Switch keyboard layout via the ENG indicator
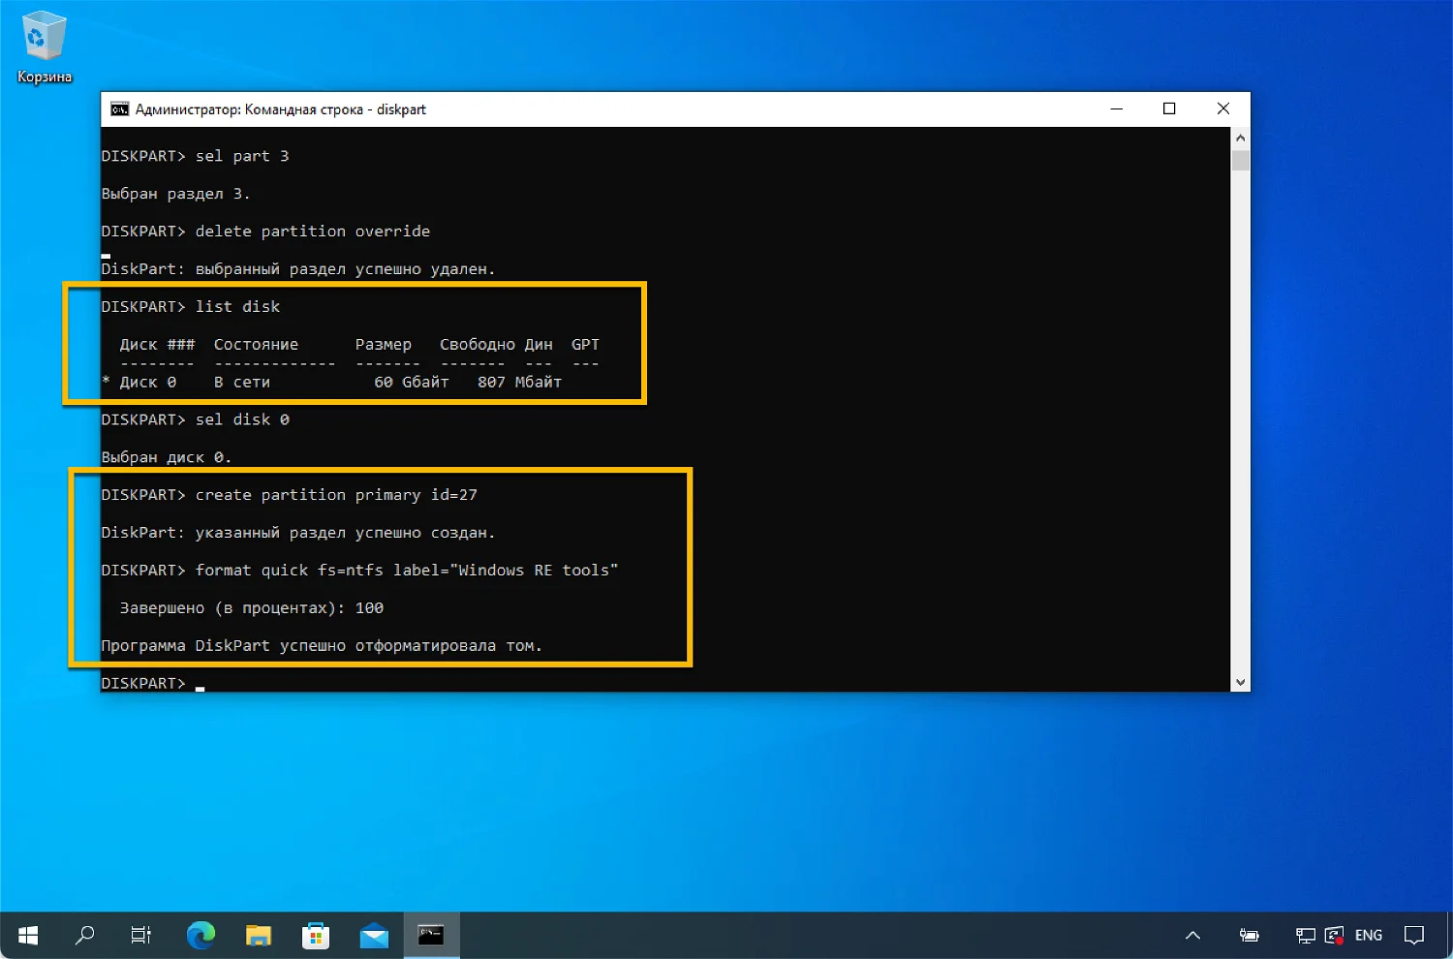 click(x=1369, y=935)
